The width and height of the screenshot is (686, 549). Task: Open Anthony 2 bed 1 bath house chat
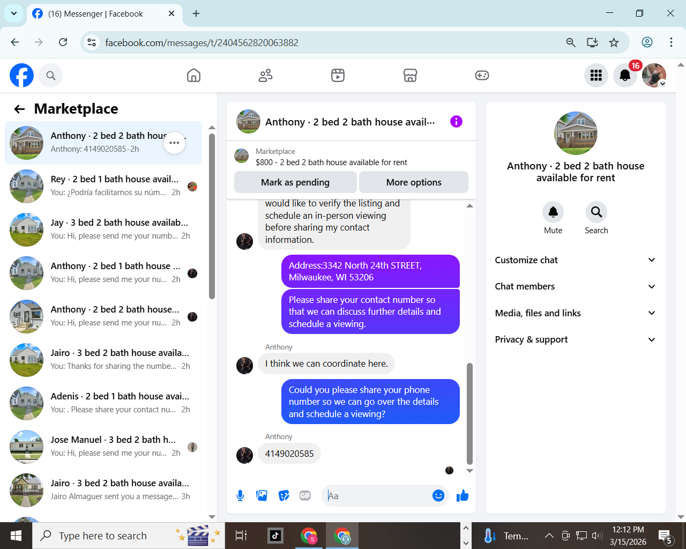coord(103,273)
